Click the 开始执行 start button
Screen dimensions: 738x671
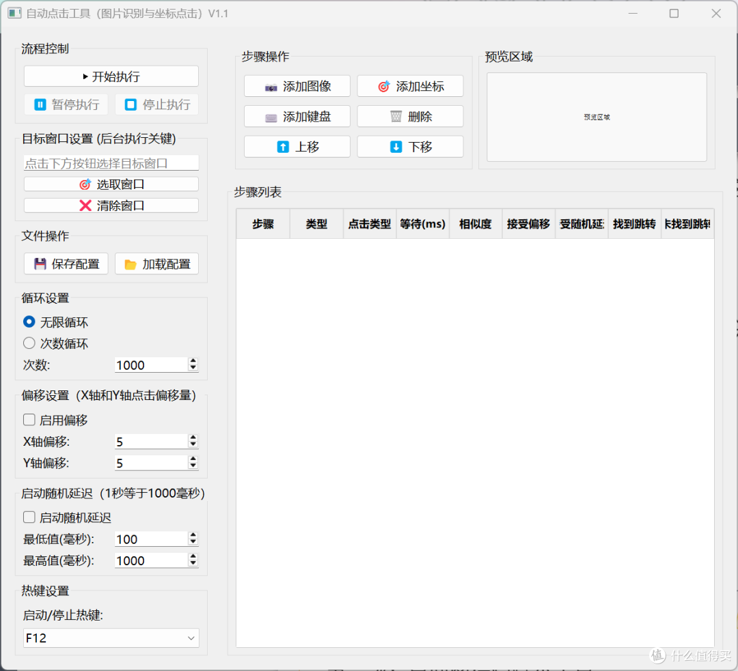pyautogui.click(x=111, y=76)
